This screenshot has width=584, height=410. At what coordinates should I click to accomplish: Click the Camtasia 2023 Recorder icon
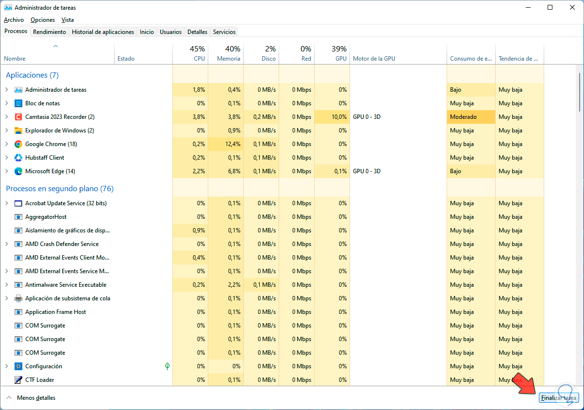click(x=18, y=117)
